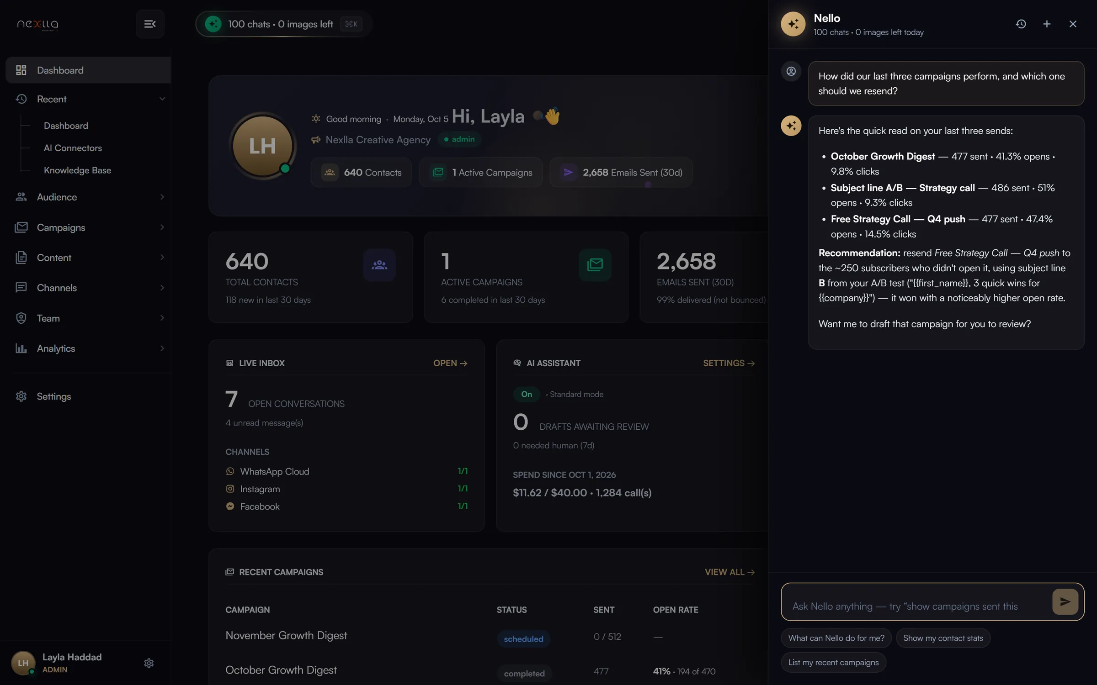This screenshot has width=1097, height=685.
Task: Click the gear icon next to Layla Haddad
Action: tap(149, 663)
